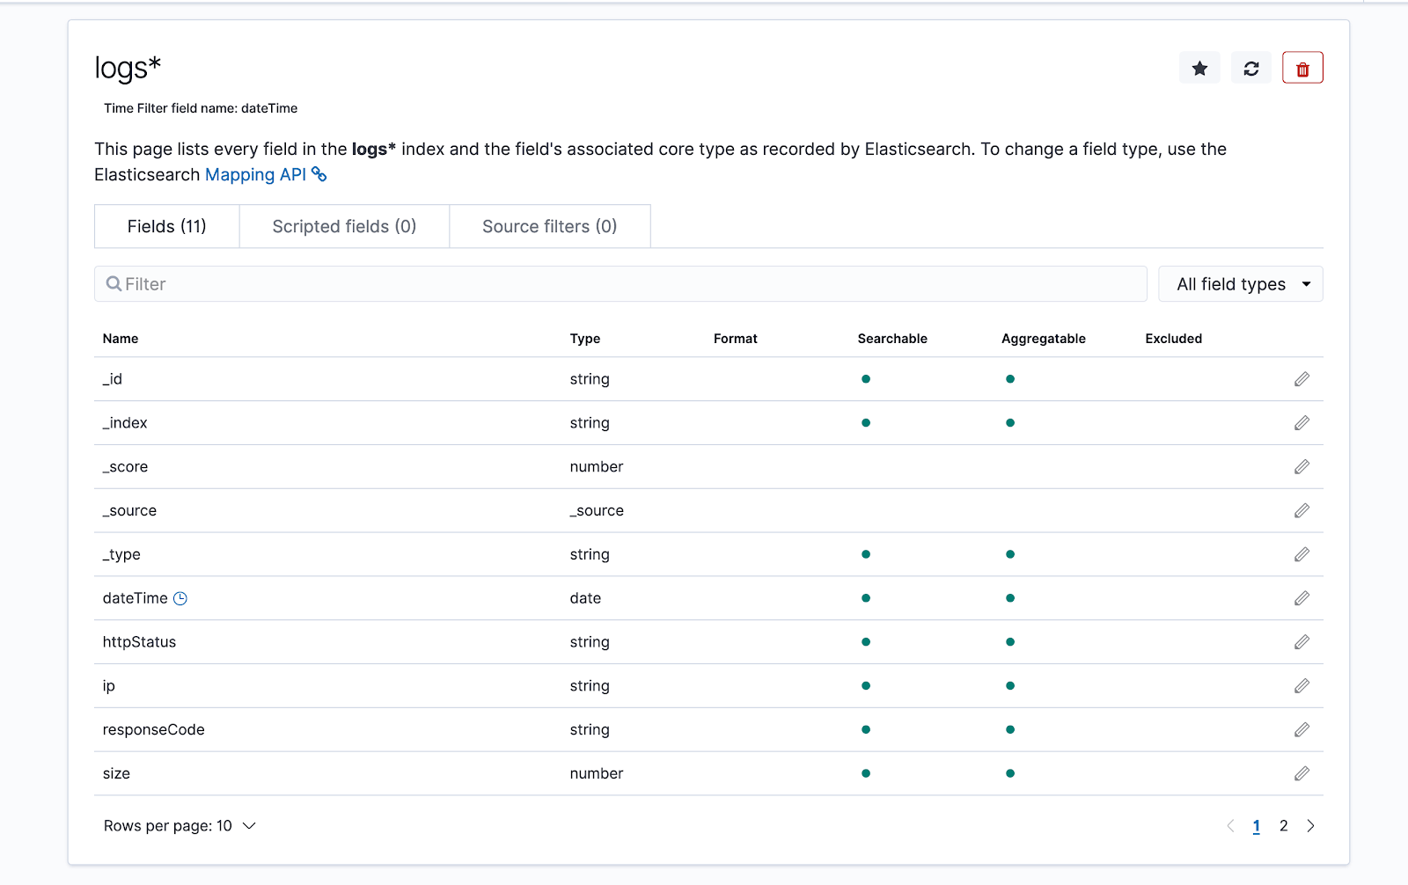Go to page 1 of fields

1257,826
